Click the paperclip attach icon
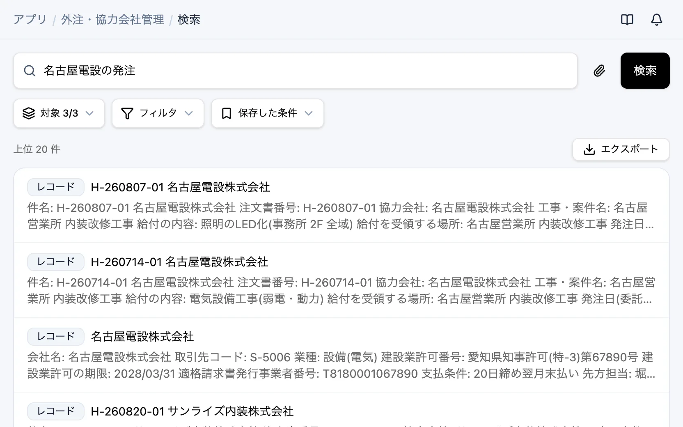 [x=599, y=71]
